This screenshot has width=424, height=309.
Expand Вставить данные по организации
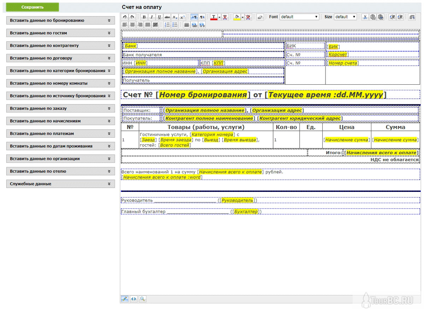60,159
